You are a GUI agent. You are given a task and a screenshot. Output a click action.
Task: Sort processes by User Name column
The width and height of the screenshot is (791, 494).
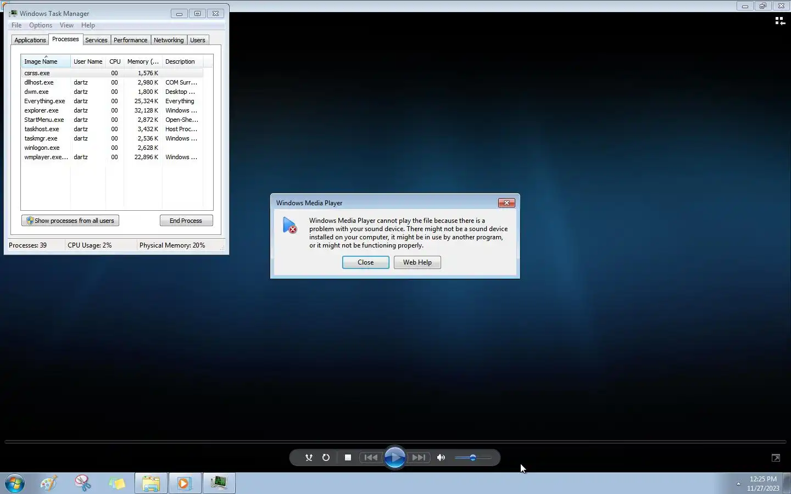(x=88, y=61)
